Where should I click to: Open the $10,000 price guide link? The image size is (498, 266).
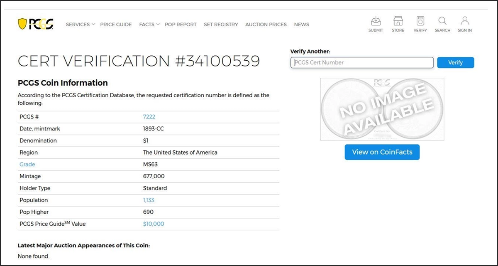154,224
